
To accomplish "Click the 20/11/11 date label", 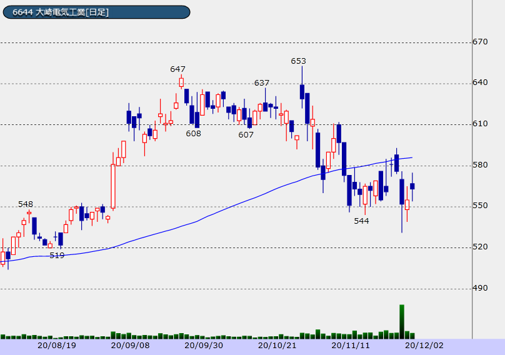I will pos(351,346).
